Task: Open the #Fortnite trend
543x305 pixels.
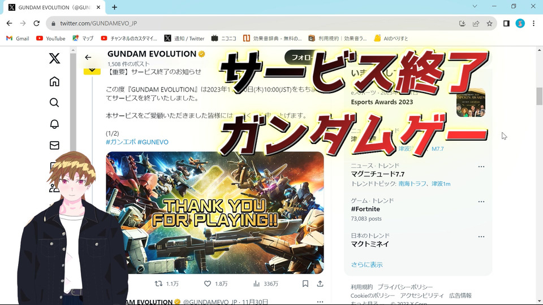Action: [x=365, y=209]
